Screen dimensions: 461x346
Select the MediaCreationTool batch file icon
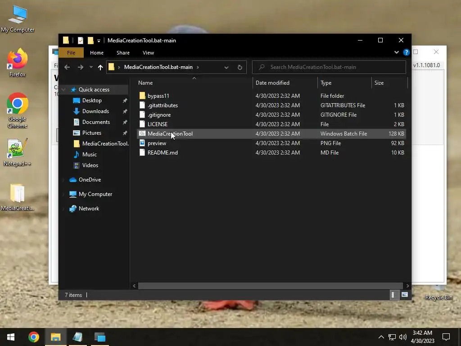click(x=142, y=133)
